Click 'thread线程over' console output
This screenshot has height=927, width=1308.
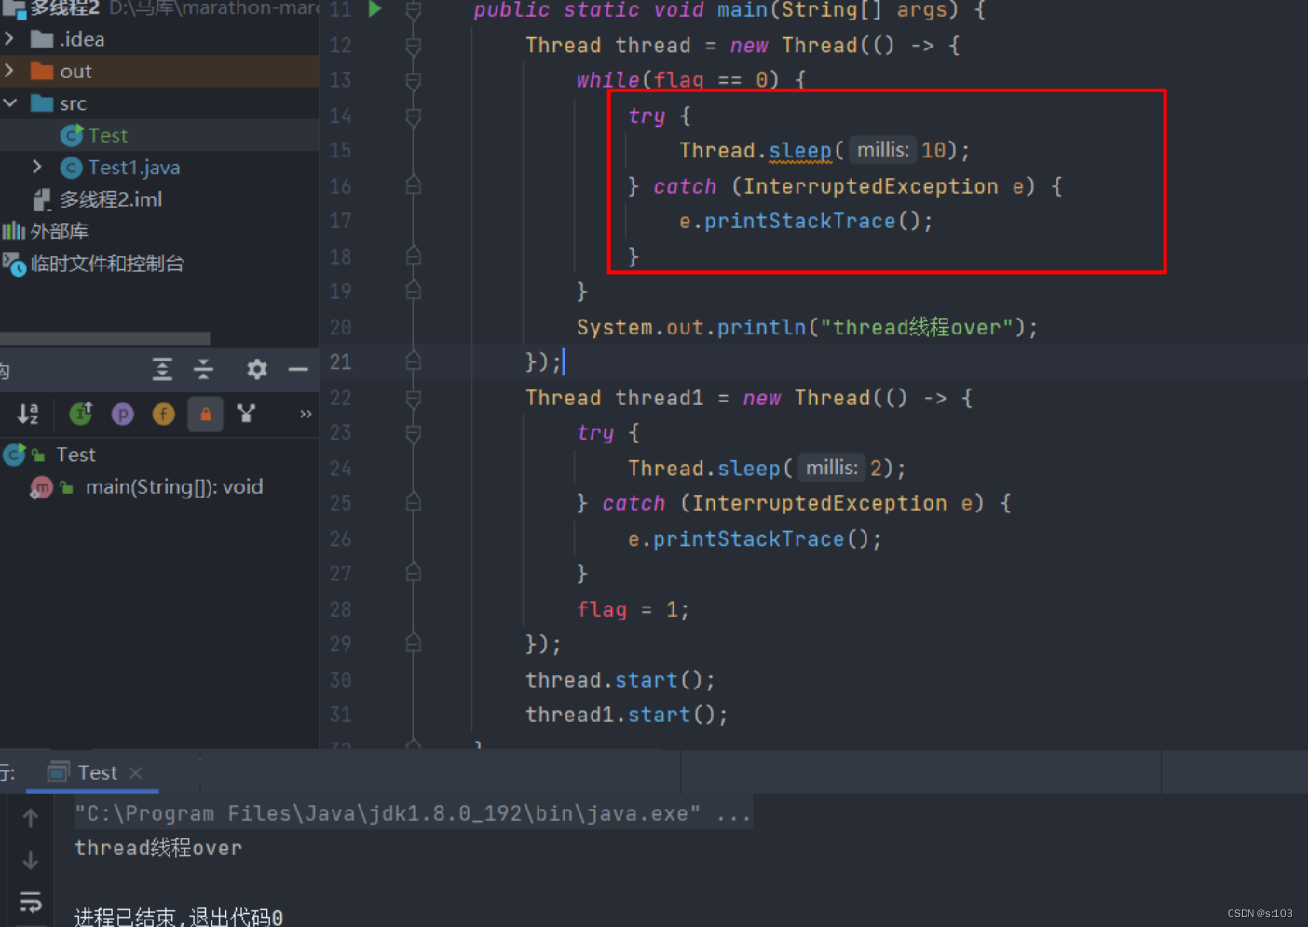158,848
